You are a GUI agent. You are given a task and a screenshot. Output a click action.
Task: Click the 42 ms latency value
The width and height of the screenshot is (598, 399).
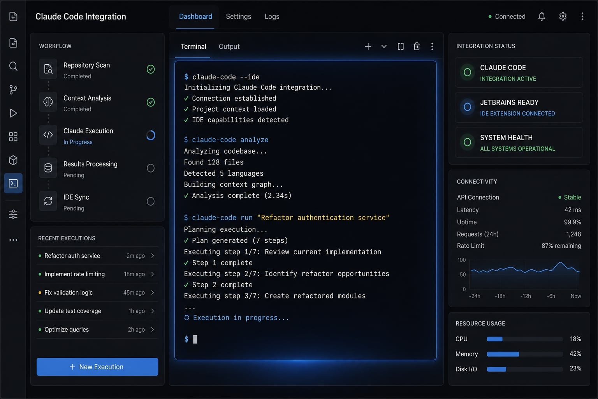coord(573,210)
